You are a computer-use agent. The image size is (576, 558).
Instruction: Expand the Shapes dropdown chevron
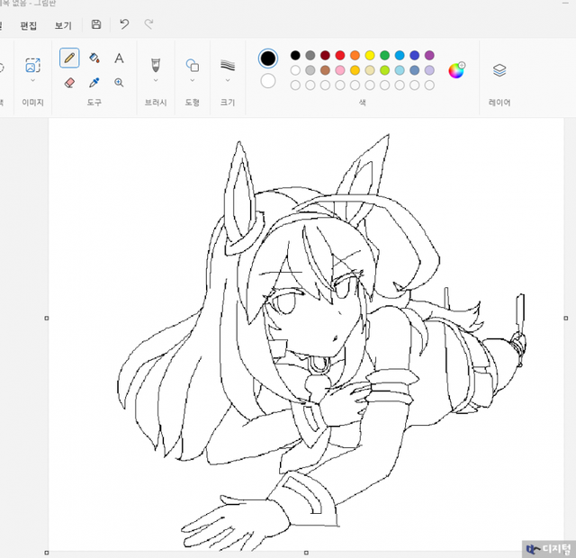(192, 80)
